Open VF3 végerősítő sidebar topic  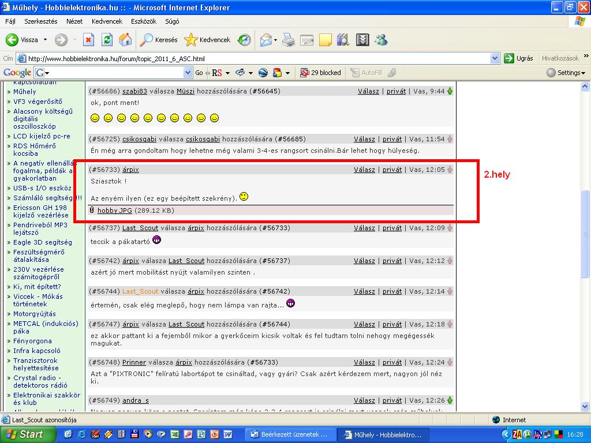[38, 102]
